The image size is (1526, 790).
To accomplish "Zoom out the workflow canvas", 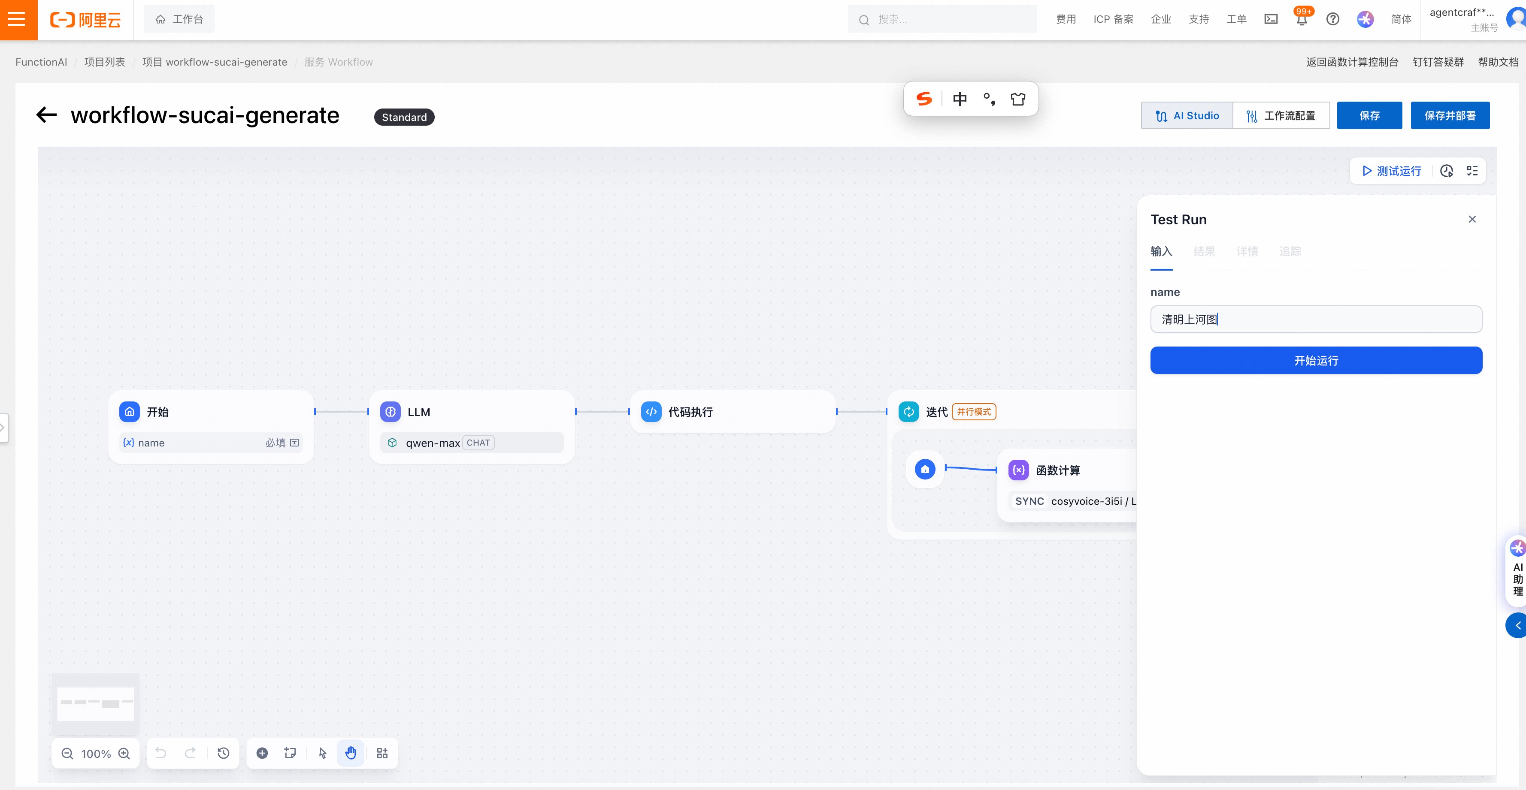I will 67,753.
